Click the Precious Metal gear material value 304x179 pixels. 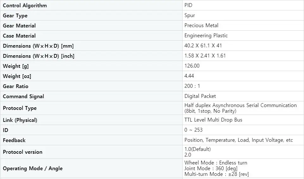coord(201,25)
